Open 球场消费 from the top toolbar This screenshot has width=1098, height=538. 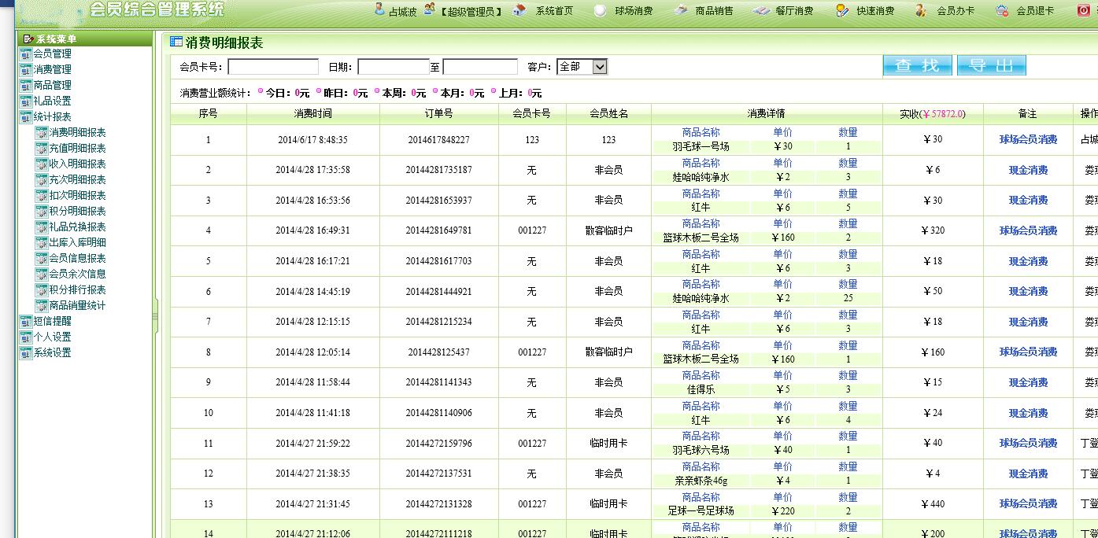[601, 10]
